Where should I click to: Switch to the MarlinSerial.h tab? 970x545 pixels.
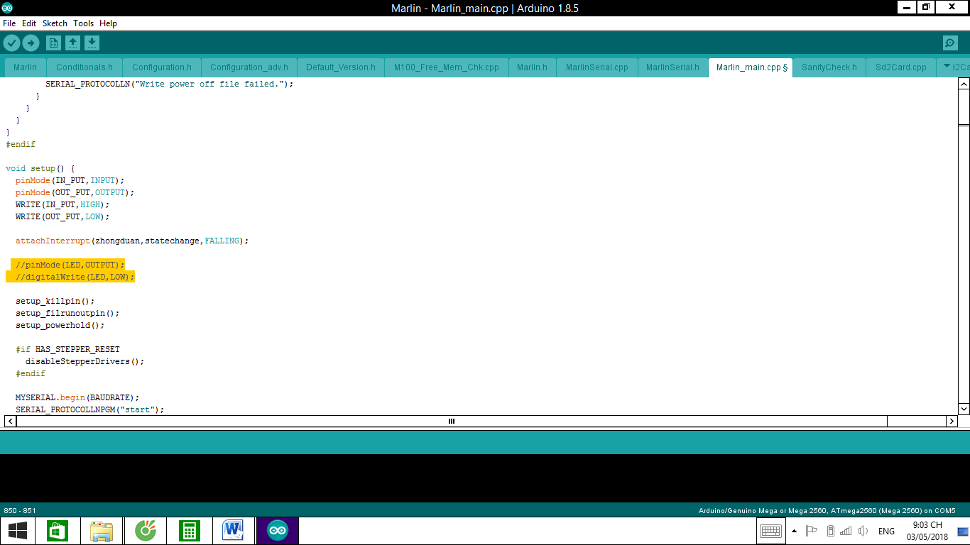[672, 67]
